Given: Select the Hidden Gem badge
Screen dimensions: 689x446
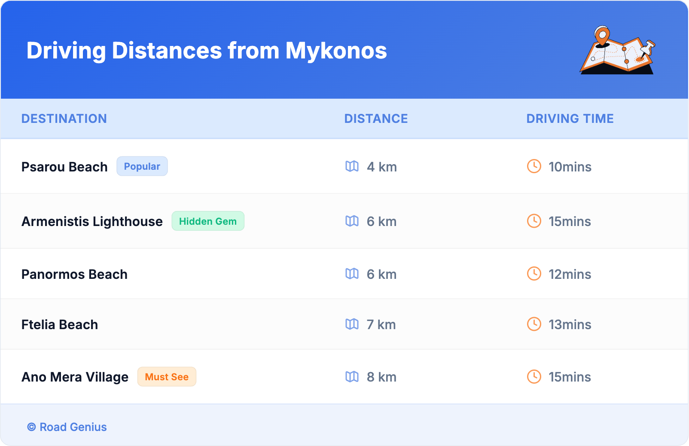Looking at the screenshot, I should point(208,221).
